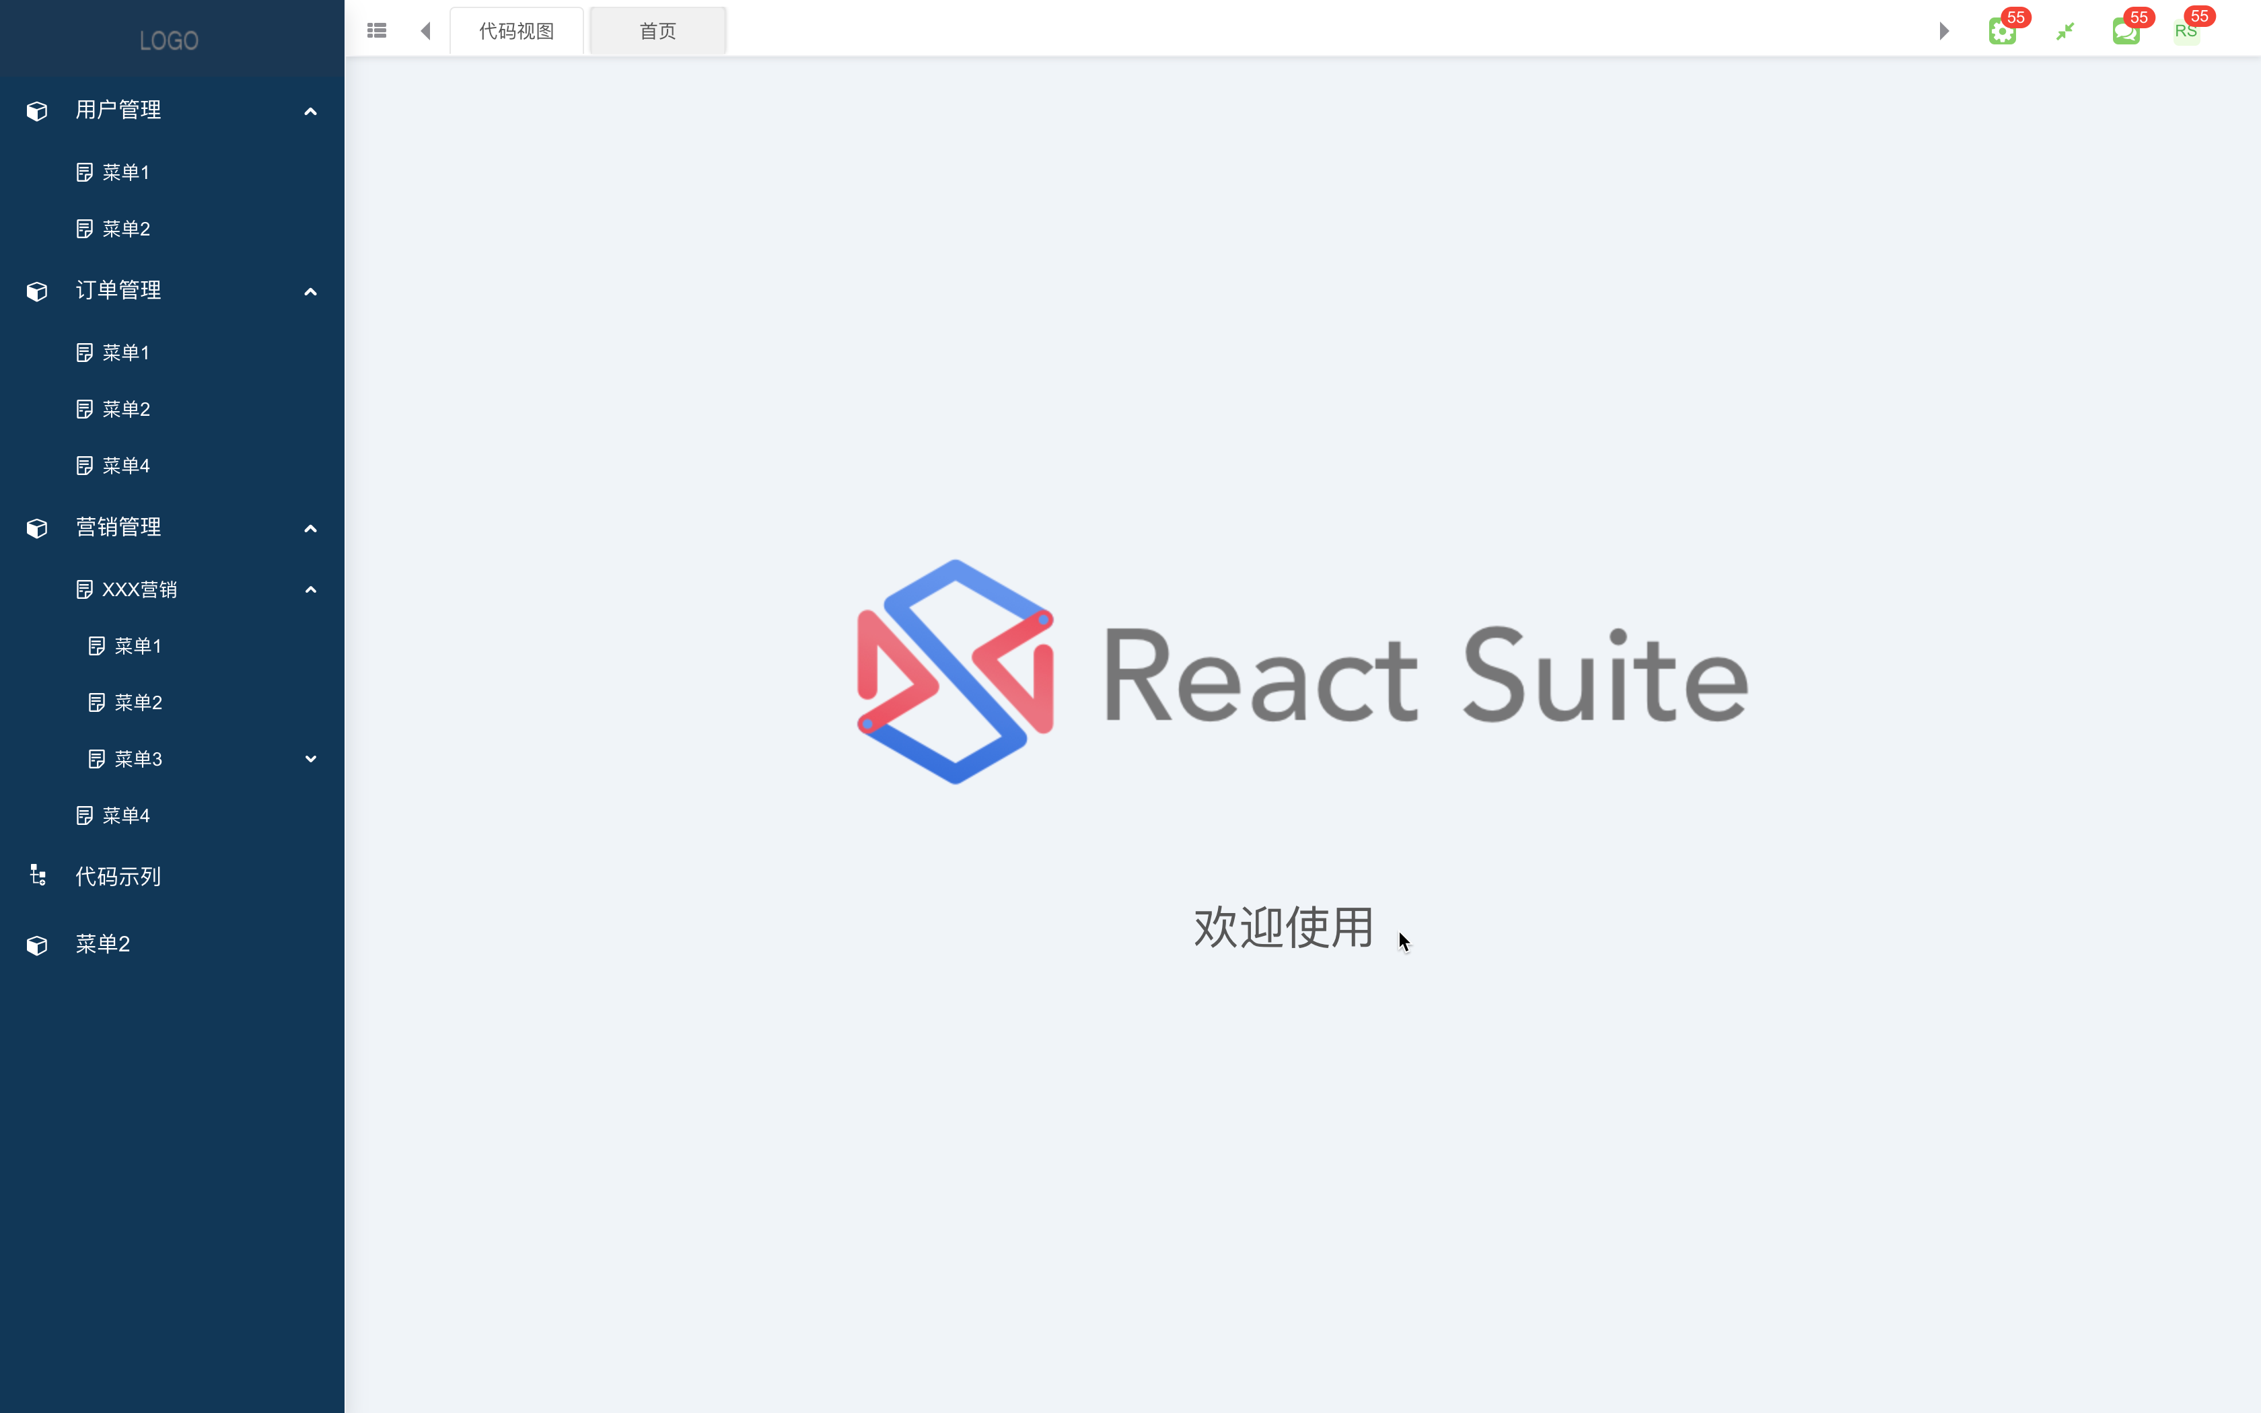2261x1413 pixels.
Task: Open the green chat messages icon
Action: (x=2126, y=32)
